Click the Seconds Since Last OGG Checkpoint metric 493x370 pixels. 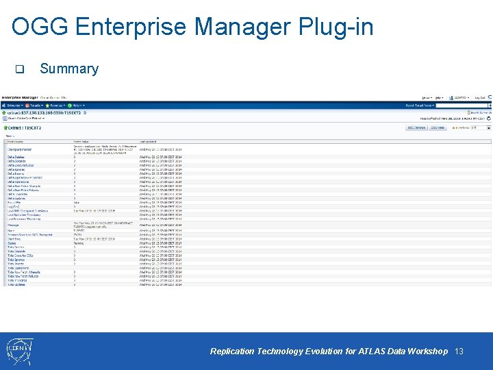click(x=30, y=235)
